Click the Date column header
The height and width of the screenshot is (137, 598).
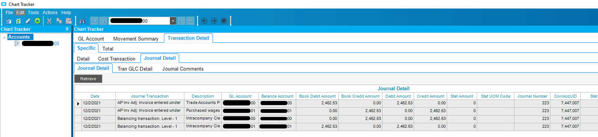(95, 96)
